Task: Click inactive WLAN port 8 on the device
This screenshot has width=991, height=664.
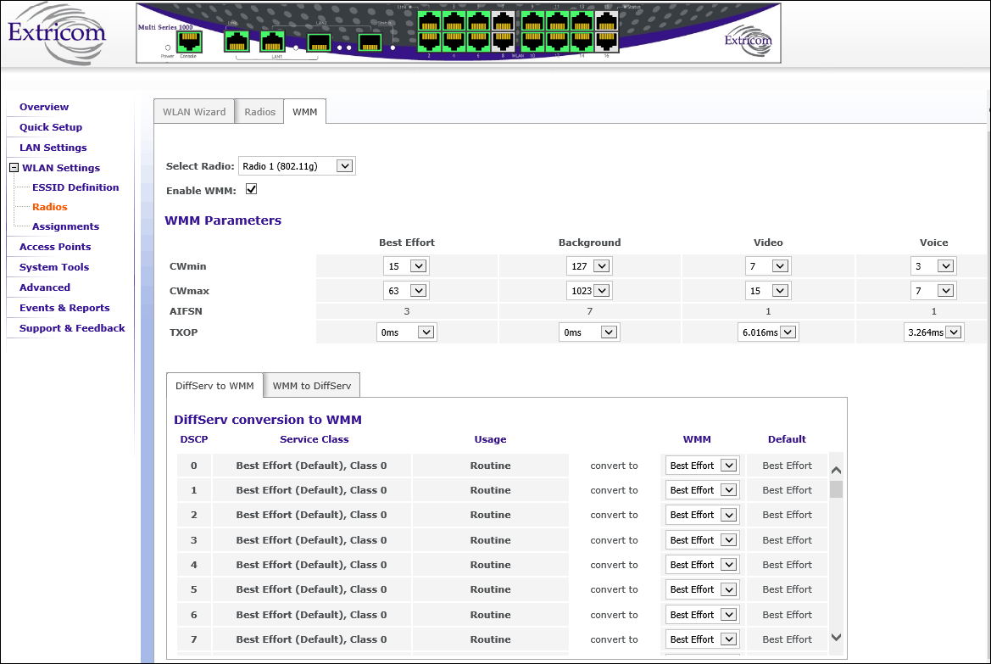Action: (503, 41)
